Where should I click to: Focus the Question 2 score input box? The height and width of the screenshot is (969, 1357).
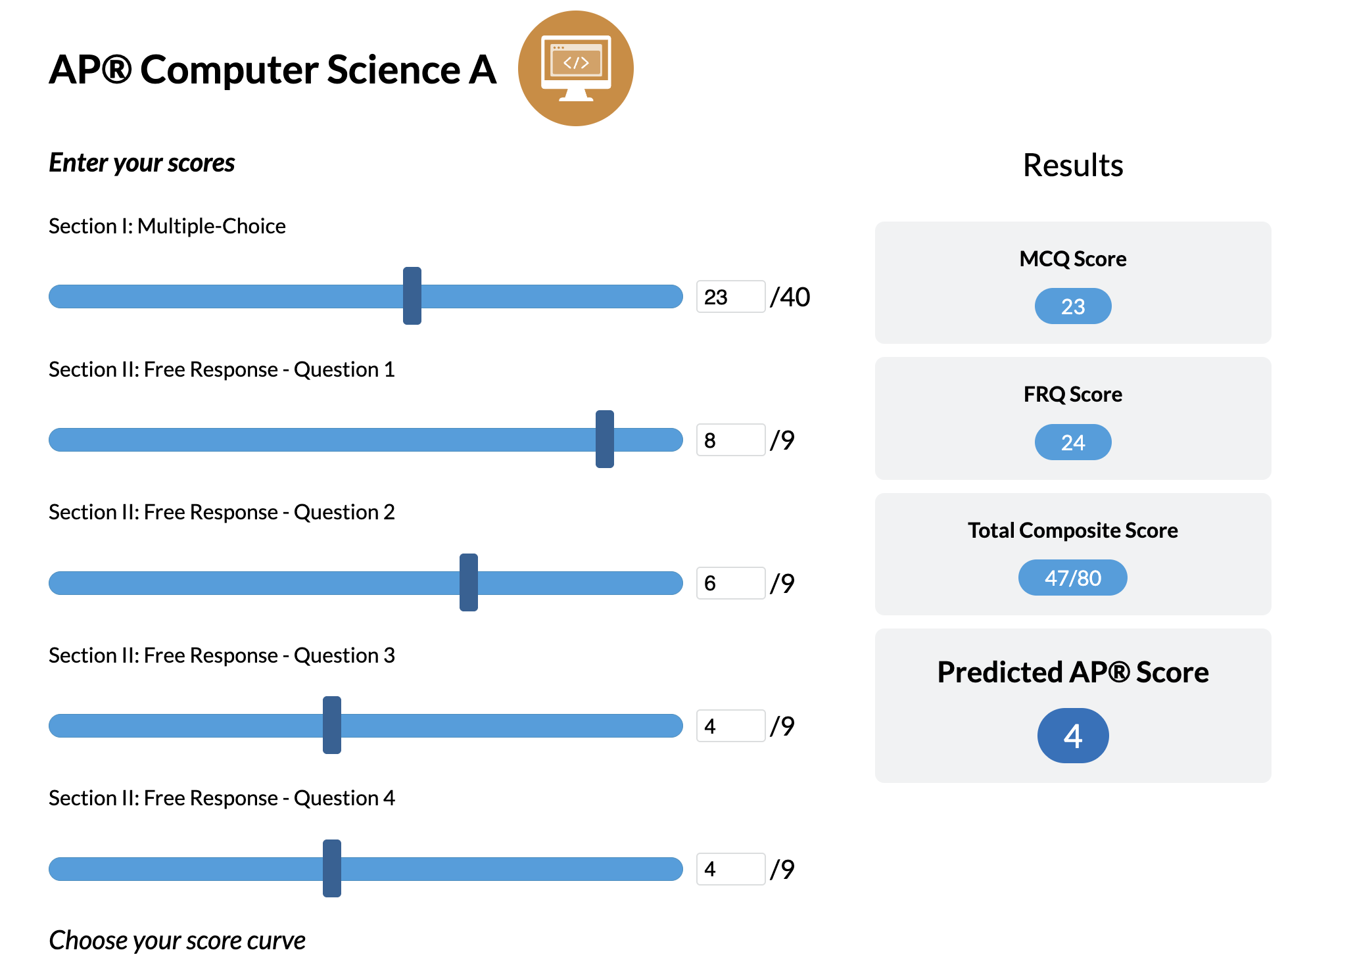pos(730,583)
